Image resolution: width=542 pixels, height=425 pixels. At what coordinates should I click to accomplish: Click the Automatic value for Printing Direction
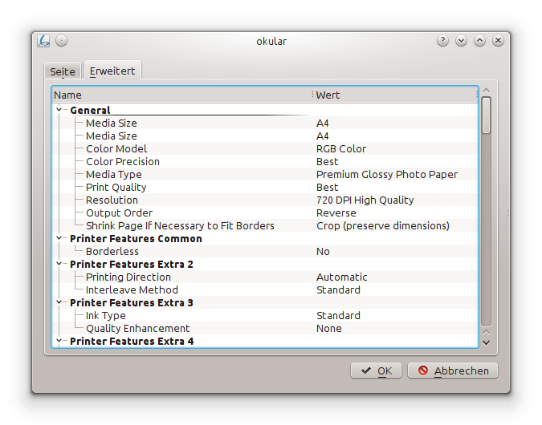click(341, 277)
